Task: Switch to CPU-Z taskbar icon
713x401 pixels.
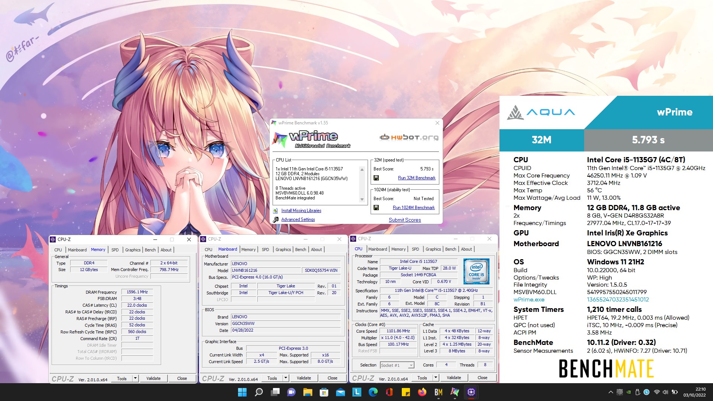Action: point(471,392)
